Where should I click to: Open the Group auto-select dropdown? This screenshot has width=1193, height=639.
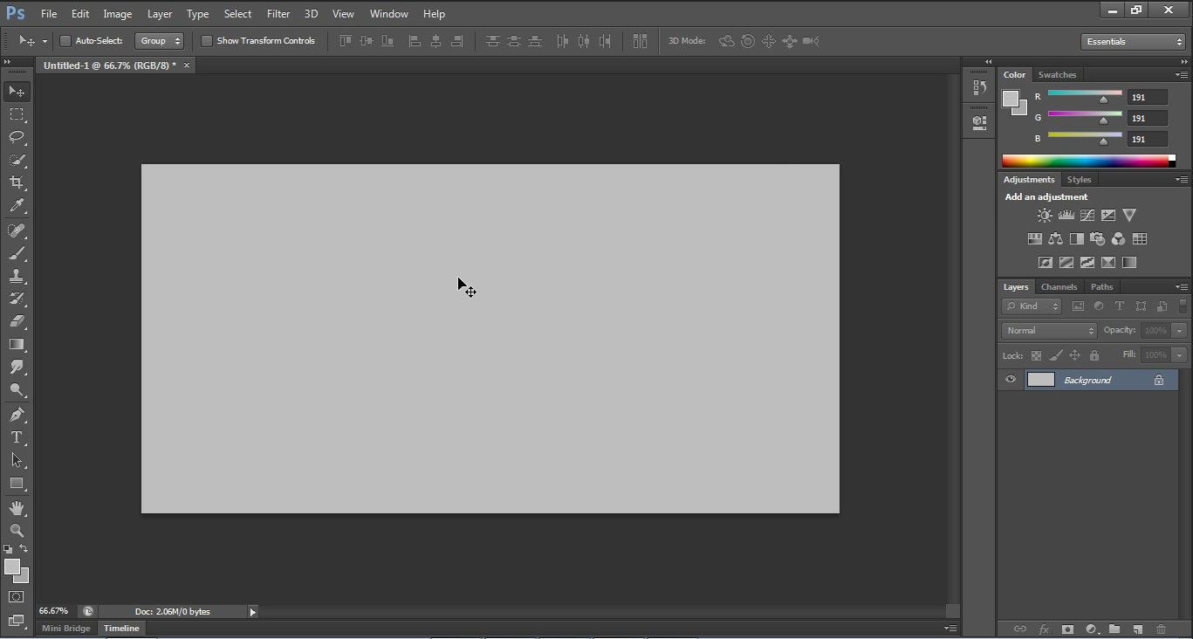(x=159, y=41)
